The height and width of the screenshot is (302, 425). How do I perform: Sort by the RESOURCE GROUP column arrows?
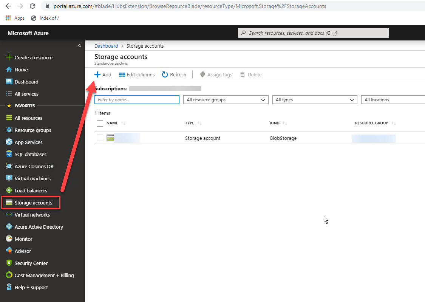(x=394, y=123)
